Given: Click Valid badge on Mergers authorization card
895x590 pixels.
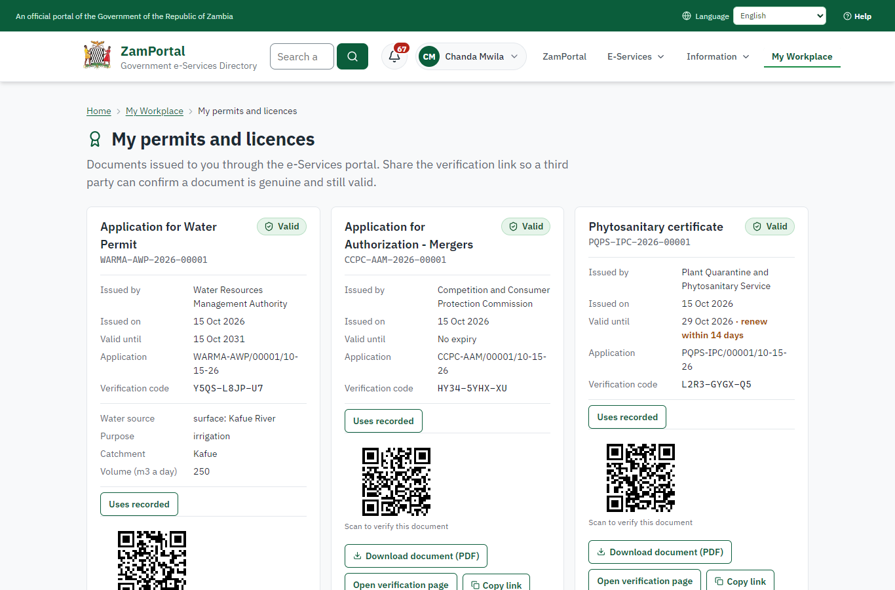Looking at the screenshot, I should [x=526, y=226].
